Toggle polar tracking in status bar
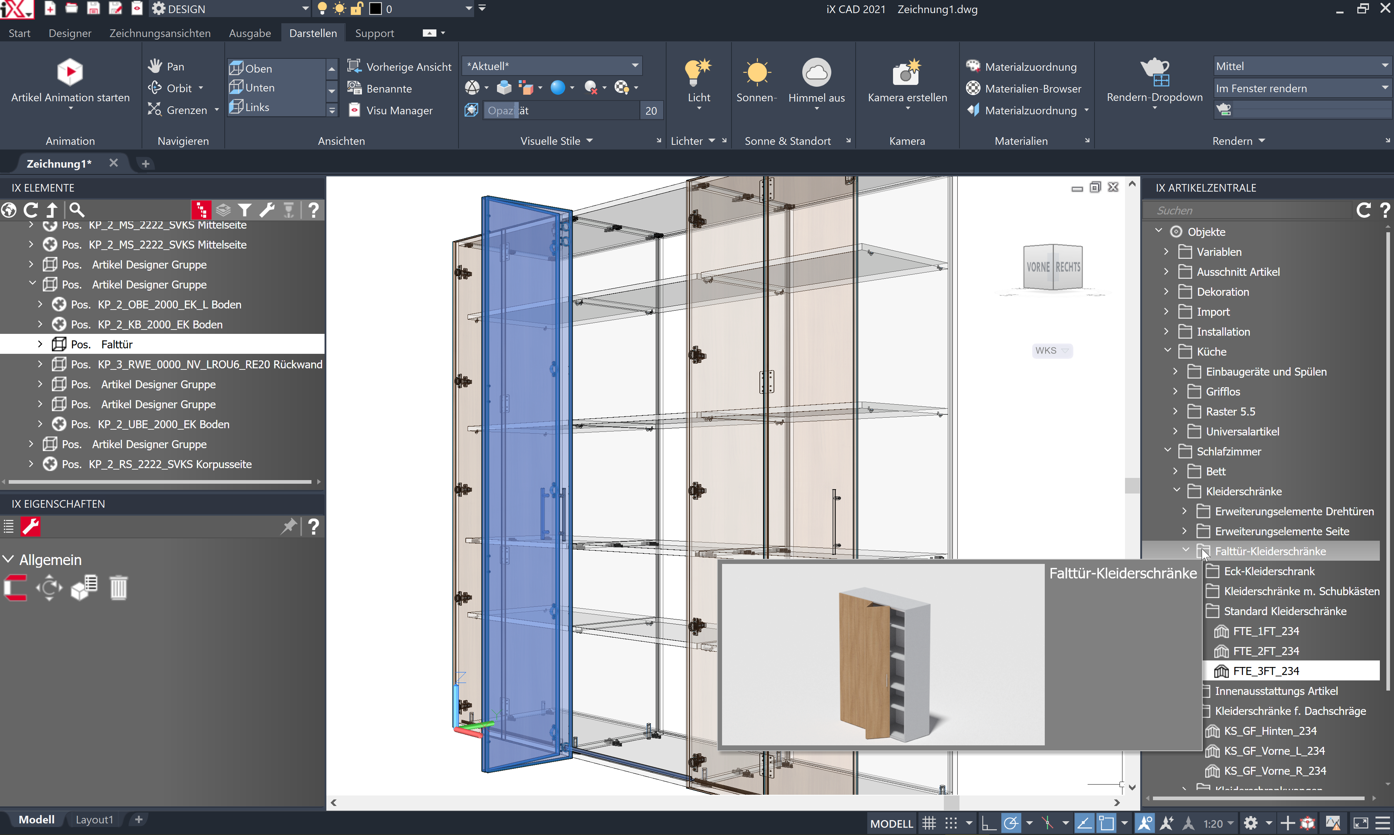This screenshot has width=1394, height=835. pyautogui.click(x=1011, y=823)
